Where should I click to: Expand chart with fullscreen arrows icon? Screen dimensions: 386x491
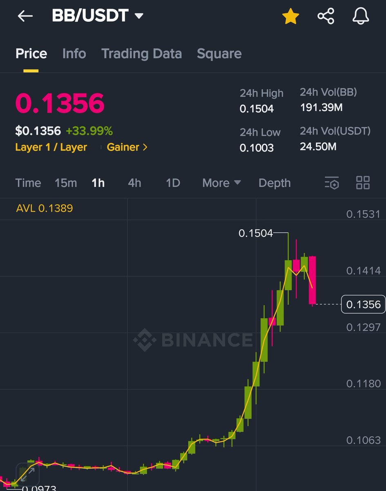[x=27, y=475]
